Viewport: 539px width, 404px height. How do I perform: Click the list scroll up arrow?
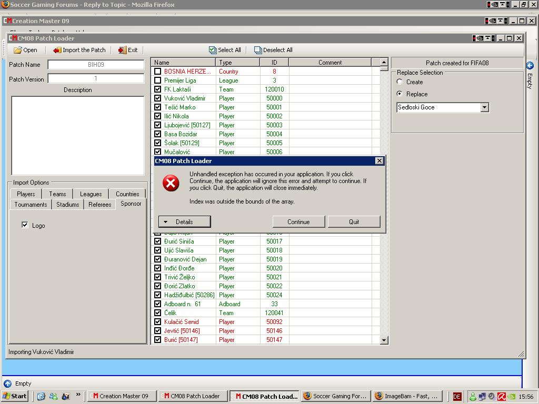coord(384,63)
